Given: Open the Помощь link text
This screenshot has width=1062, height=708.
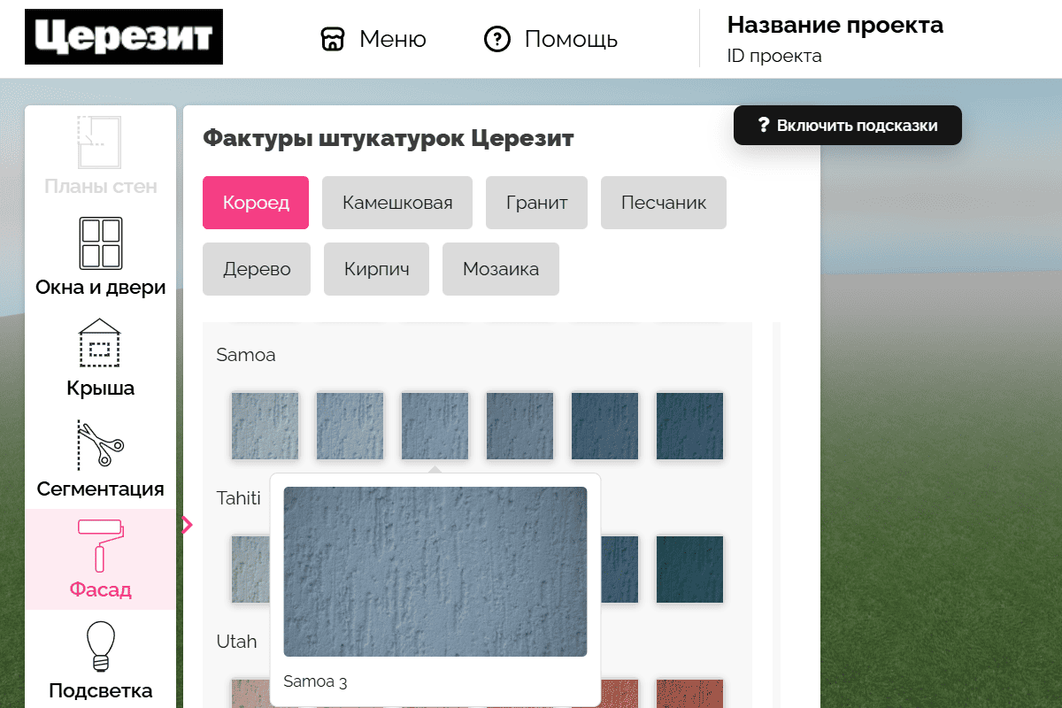Looking at the screenshot, I should pyautogui.click(x=571, y=39).
